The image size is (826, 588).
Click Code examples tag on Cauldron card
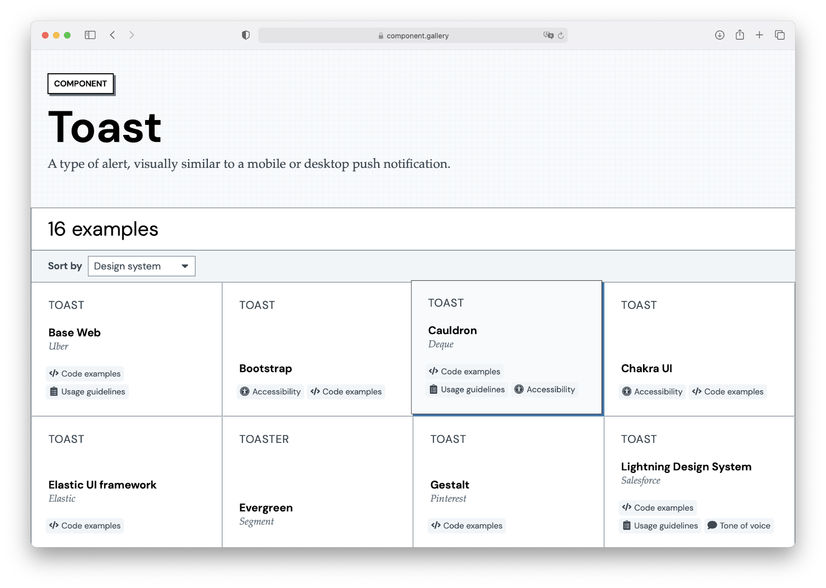[464, 371]
